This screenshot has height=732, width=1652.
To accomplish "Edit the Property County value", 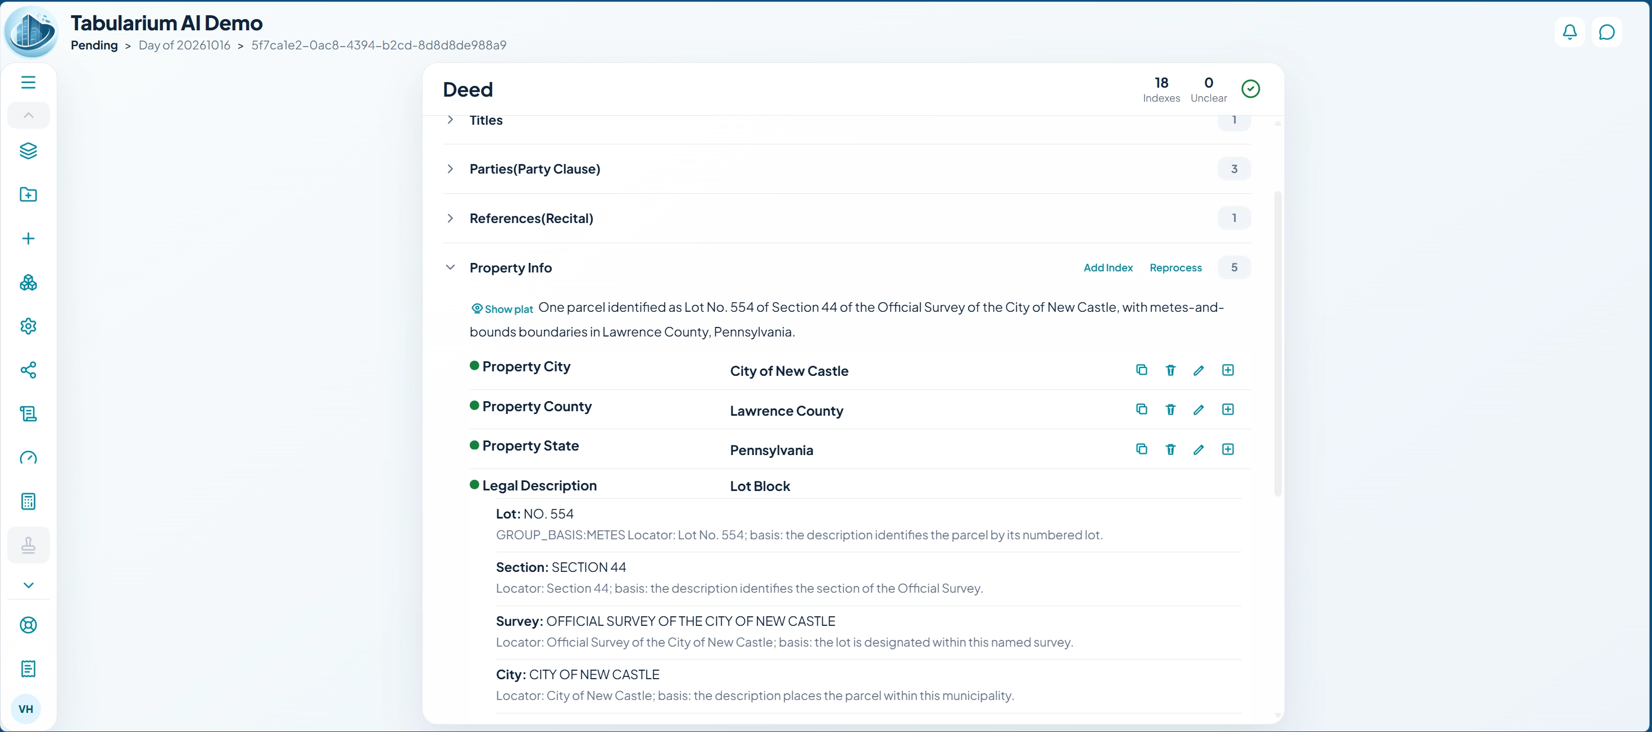I will click(1199, 409).
